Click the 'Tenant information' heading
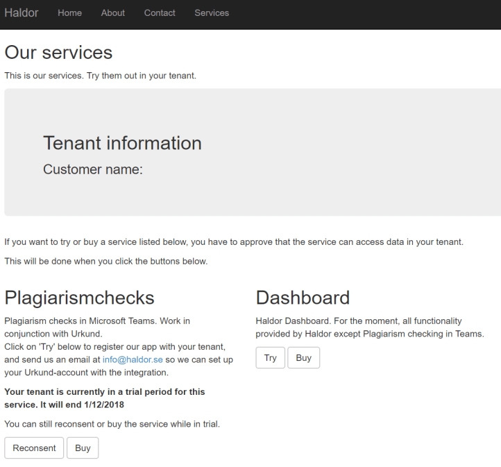Viewport: 501px width, 467px height. pos(122,143)
